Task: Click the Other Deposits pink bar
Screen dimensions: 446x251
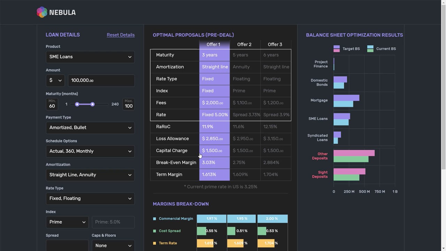Action: [354, 153]
